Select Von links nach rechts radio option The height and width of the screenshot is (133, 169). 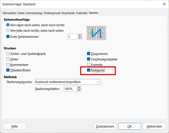tap(8, 30)
